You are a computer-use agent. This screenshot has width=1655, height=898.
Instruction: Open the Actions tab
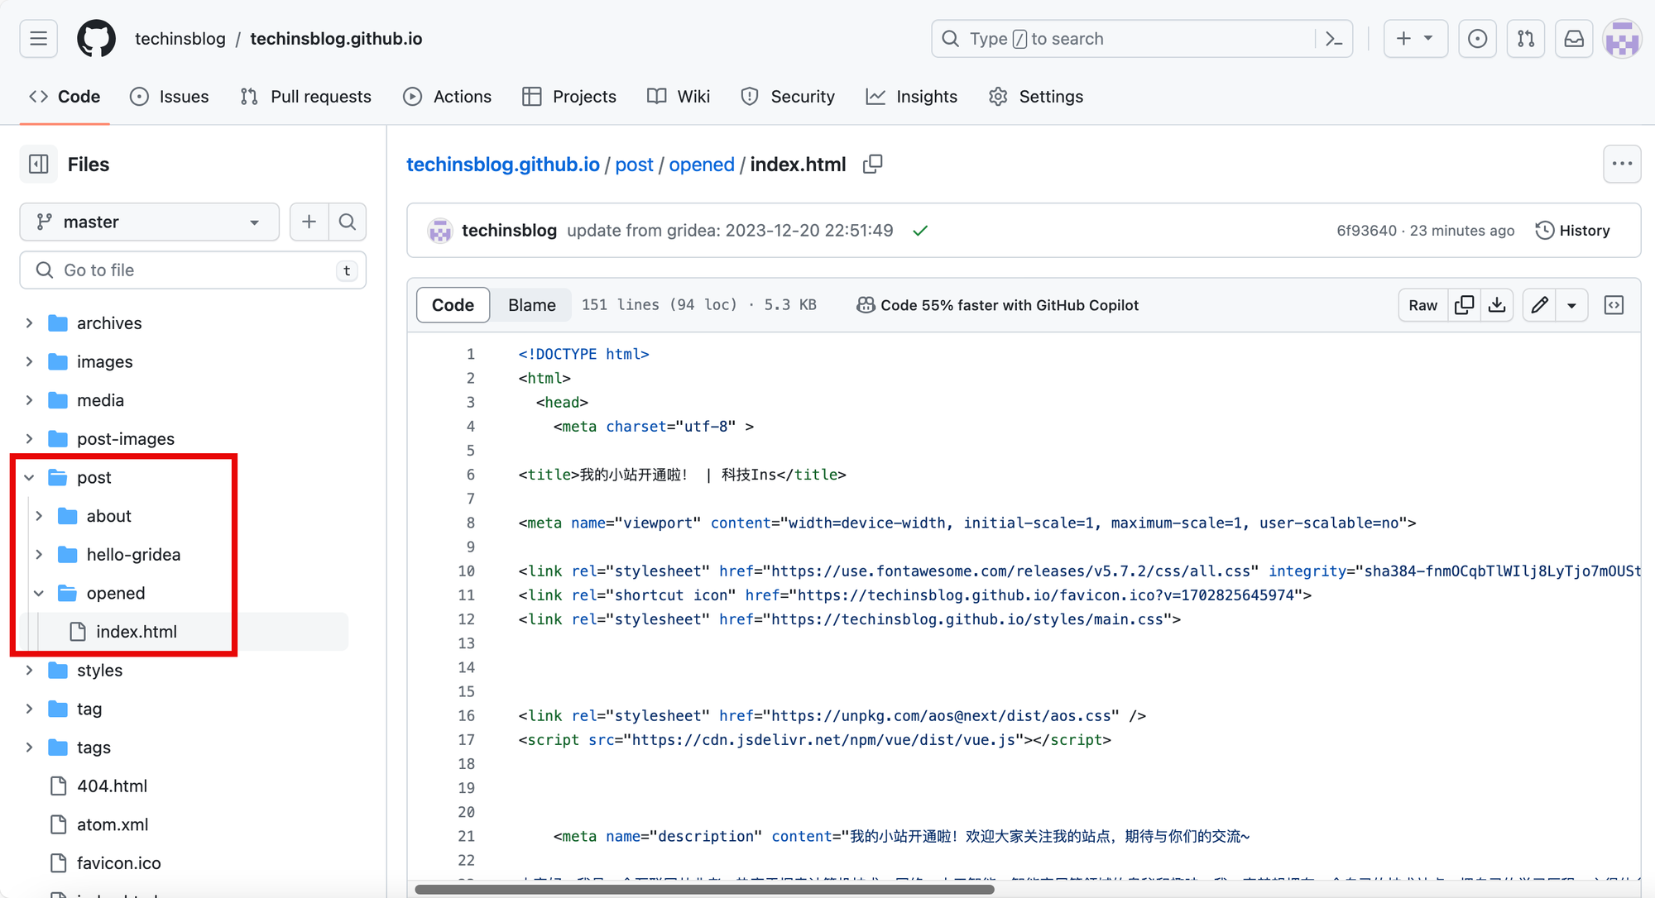pyautogui.click(x=447, y=97)
